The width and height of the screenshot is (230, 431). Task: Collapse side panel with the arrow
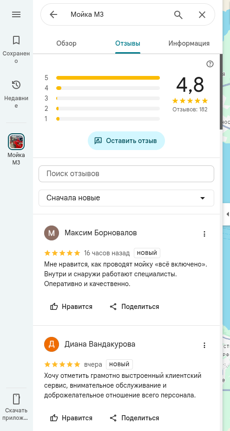[227, 214]
